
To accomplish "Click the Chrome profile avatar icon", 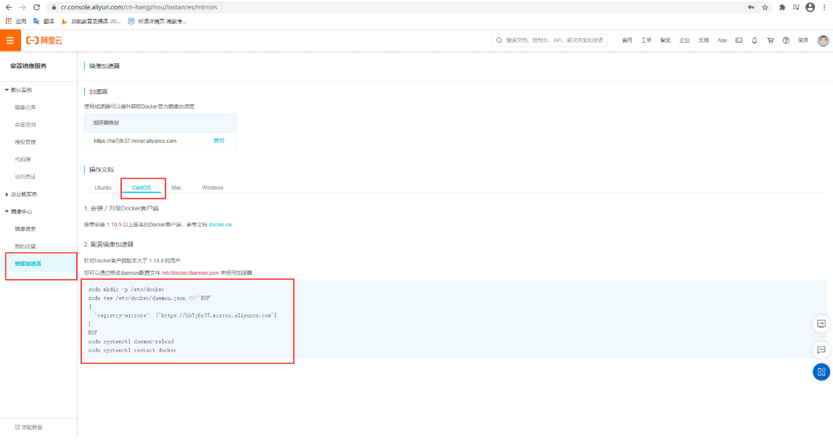I will click(x=811, y=7).
